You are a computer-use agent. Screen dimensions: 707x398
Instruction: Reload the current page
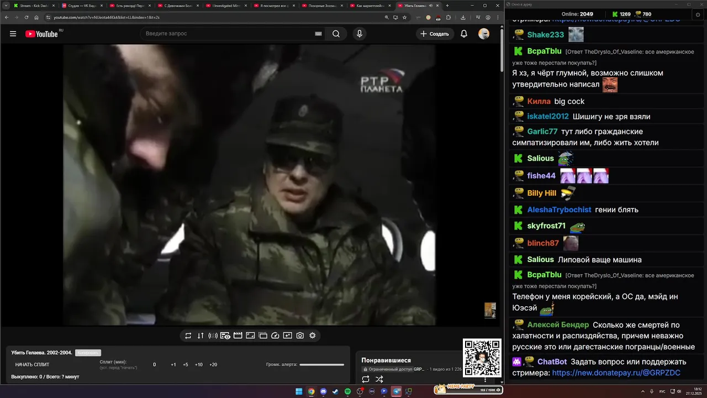(x=27, y=17)
